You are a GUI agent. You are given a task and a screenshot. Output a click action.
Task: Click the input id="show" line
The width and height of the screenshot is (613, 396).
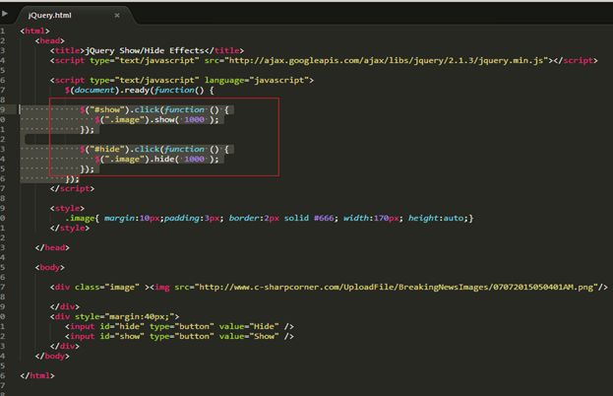click(179, 336)
